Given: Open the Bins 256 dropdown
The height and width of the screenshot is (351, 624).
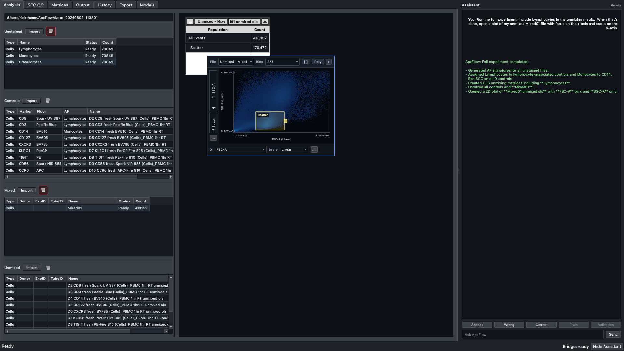Looking at the screenshot, I should click(282, 62).
